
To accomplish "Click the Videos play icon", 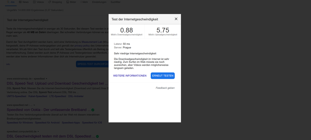I will 34,2.
